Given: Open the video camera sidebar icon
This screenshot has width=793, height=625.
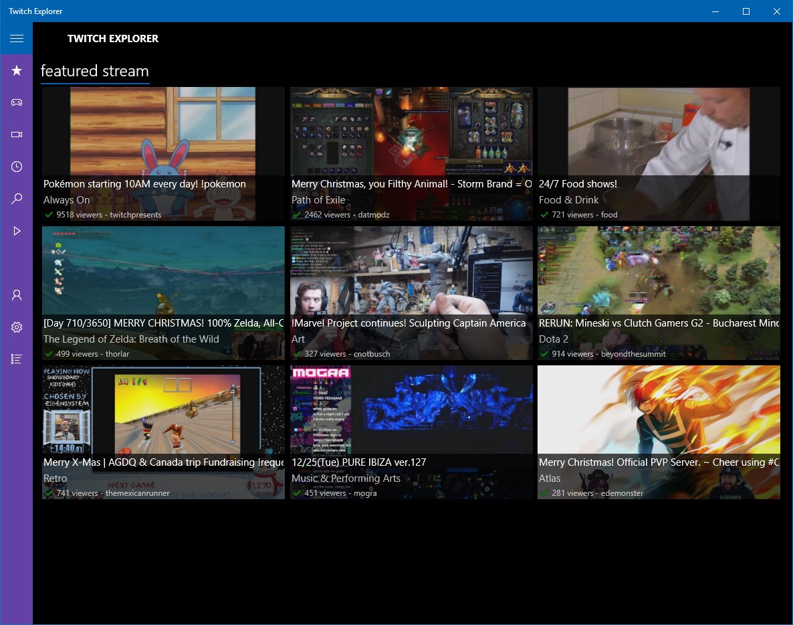Looking at the screenshot, I should [x=16, y=134].
